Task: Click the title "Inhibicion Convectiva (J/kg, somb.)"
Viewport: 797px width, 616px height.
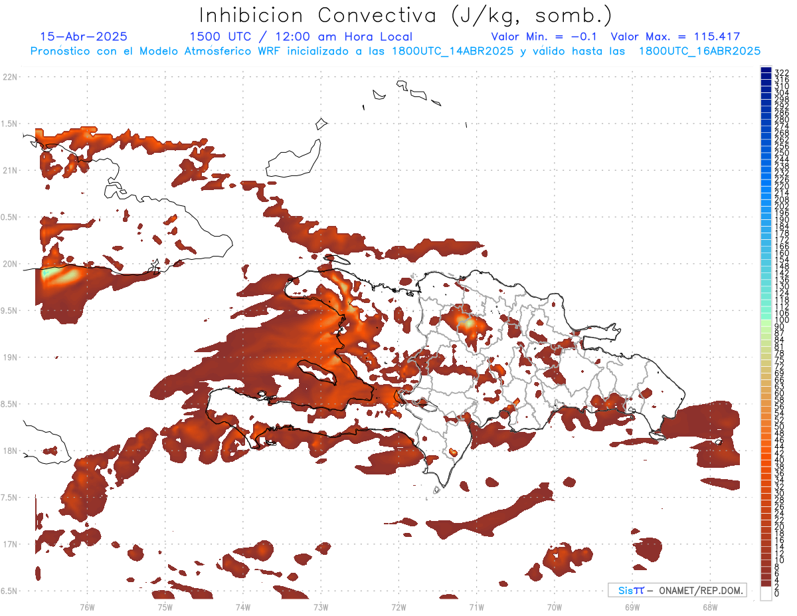Action: 406,15
